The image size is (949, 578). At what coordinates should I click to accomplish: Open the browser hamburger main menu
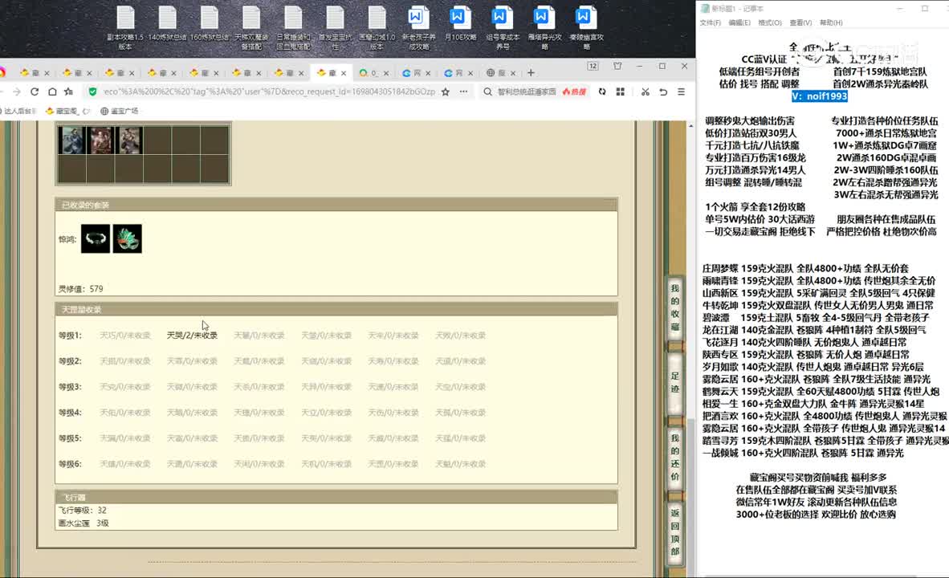pyautogui.click(x=682, y=92)
